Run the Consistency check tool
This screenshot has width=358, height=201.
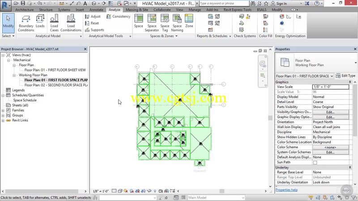pos(118,17)
